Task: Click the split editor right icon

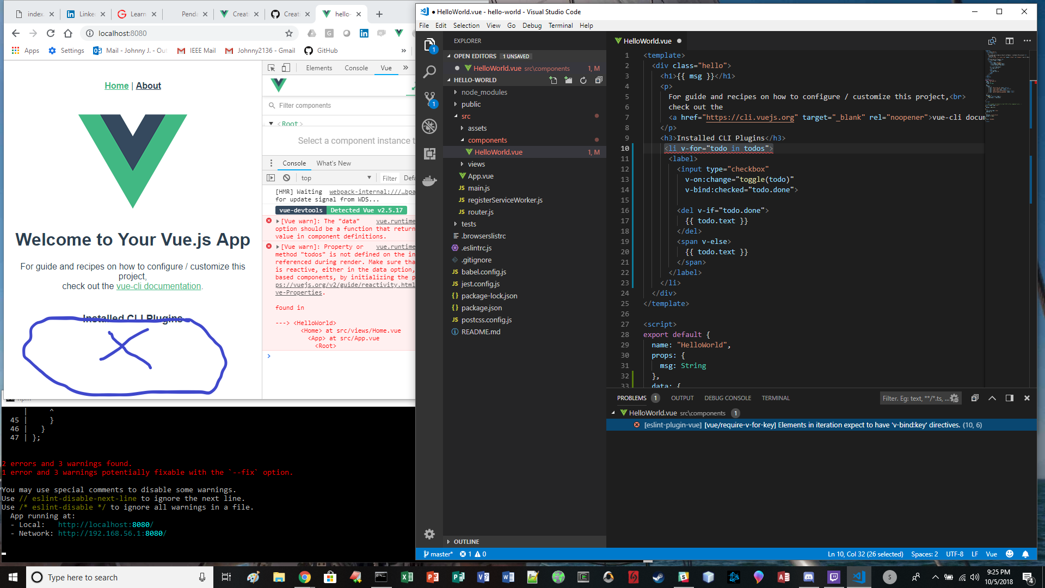Action: pos(1010,41)
